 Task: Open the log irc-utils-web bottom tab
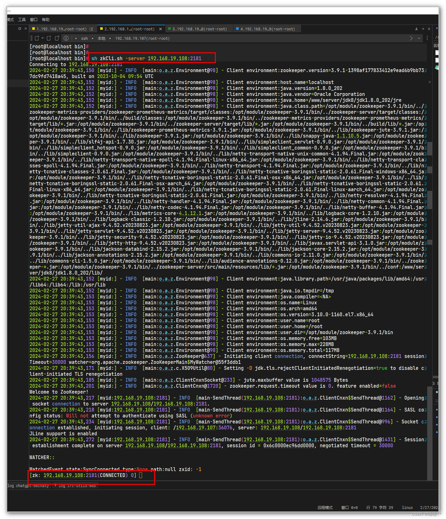(75, 485)
